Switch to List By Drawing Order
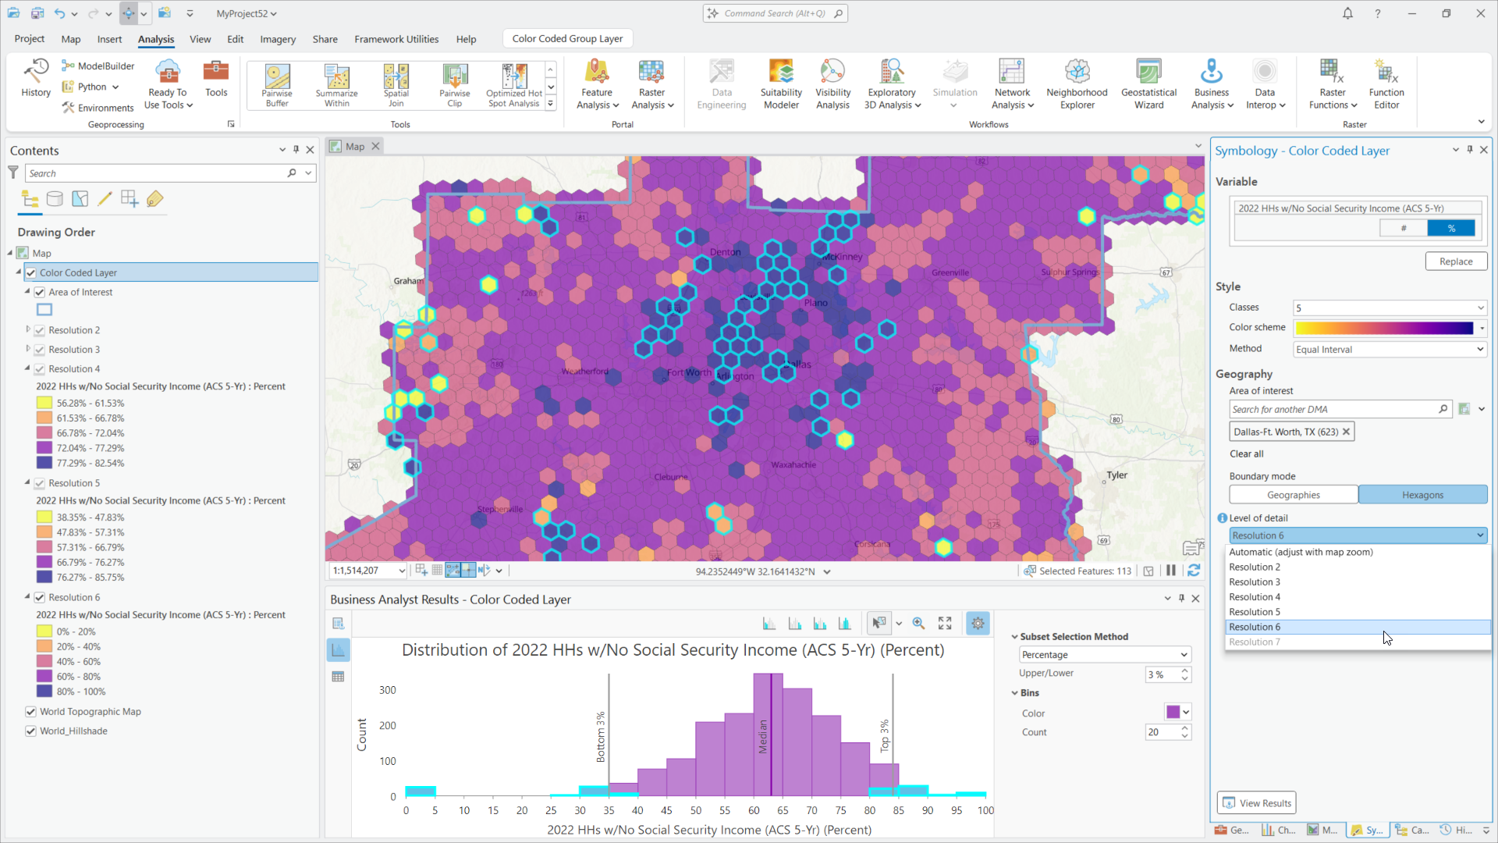The height and width of the screenshot is (843, 1498). coord(30,199)
